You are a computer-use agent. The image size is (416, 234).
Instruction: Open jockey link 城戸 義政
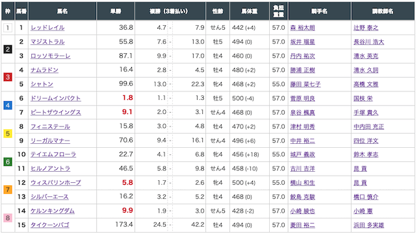pyautogui.click(x=302, y=154)
